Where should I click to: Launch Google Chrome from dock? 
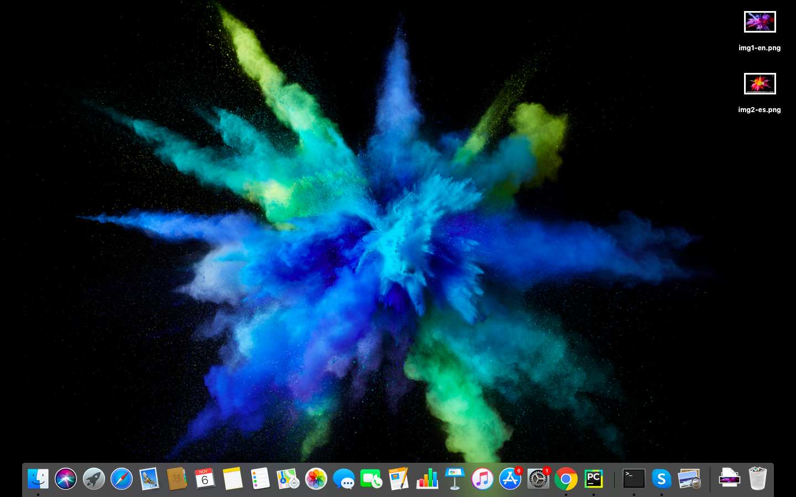click(566, 479)
